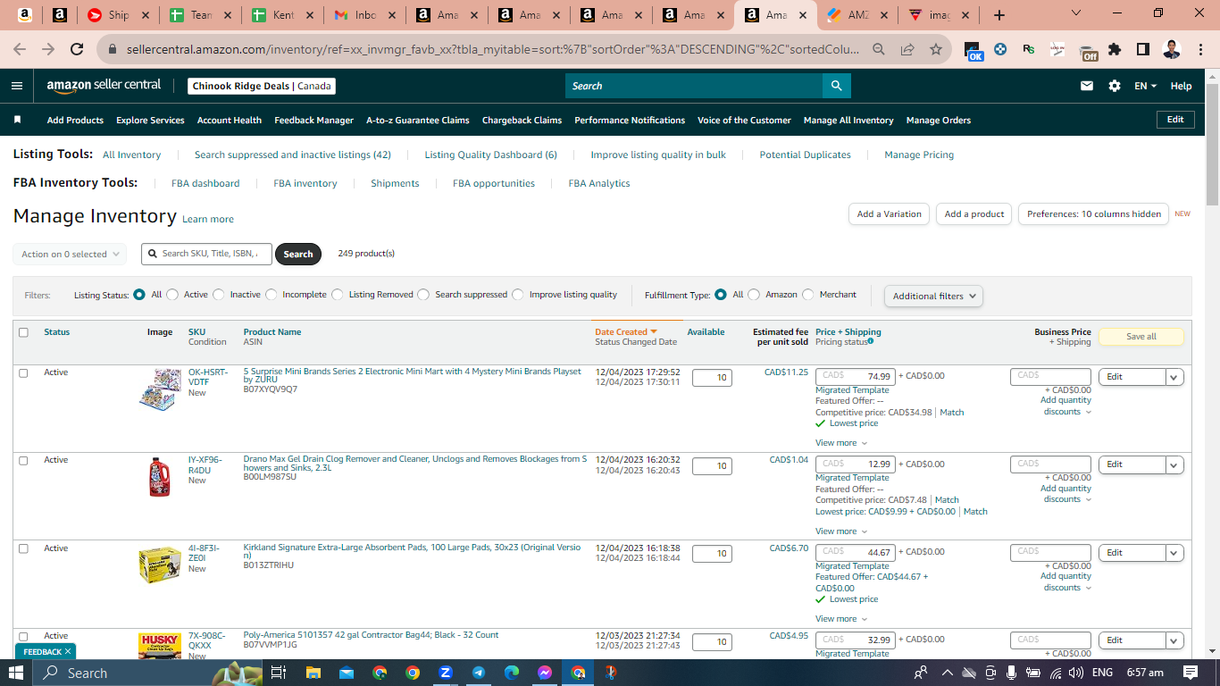Select the Drano Max Gel row checkbox

[x=23, y=460]
